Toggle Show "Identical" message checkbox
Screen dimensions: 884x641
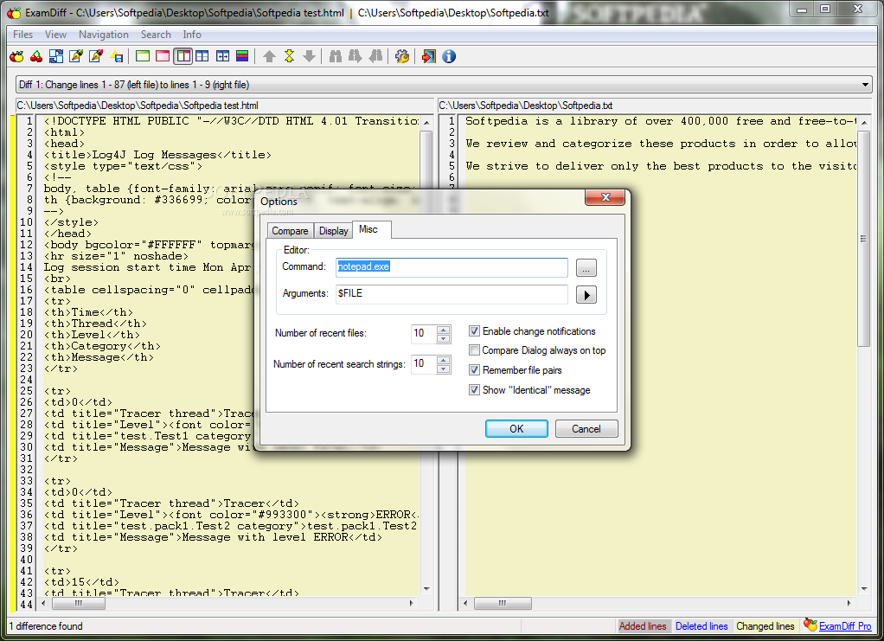(x=474, y=389)
